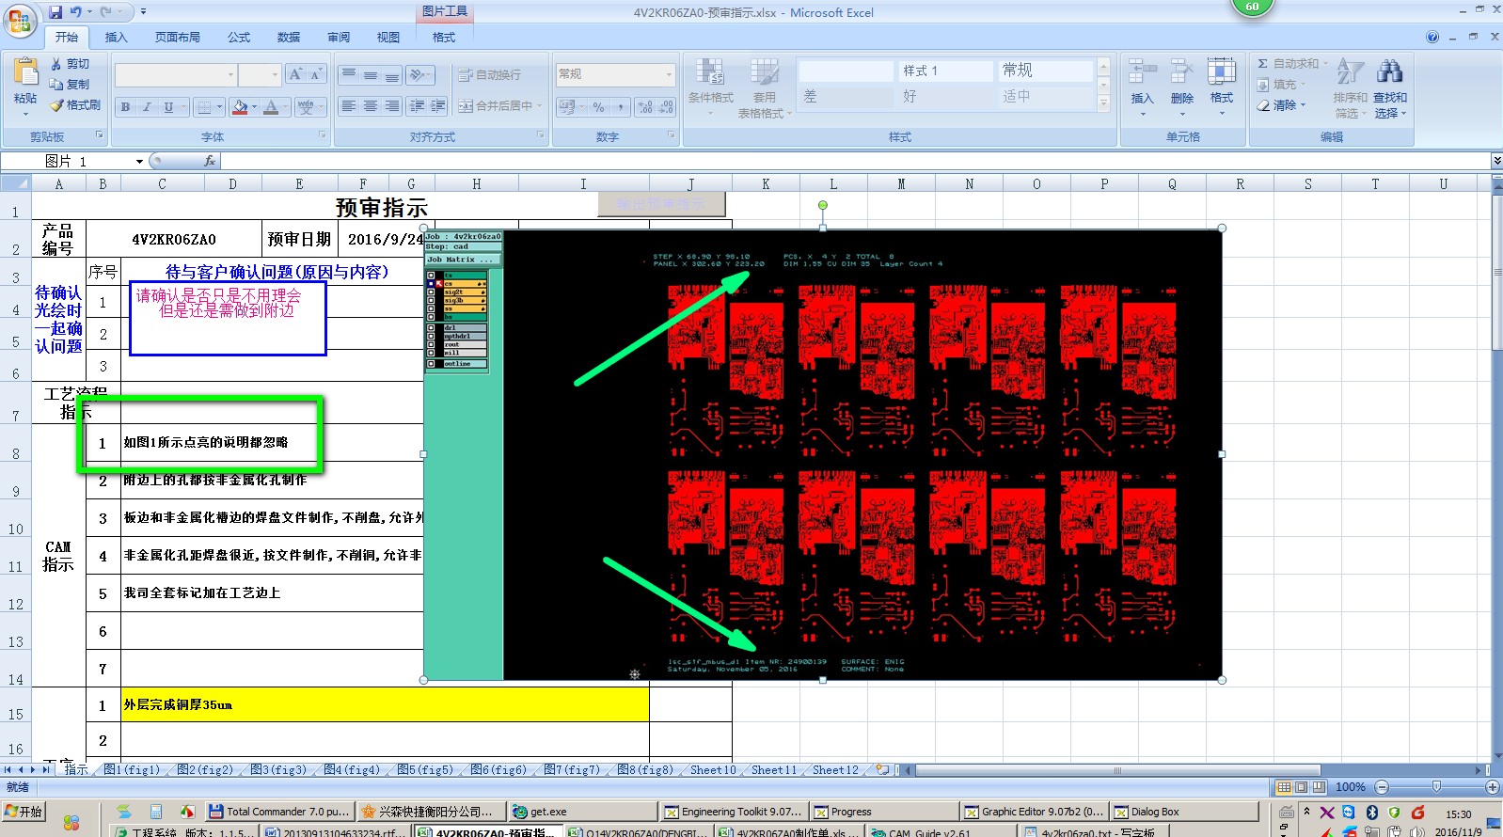This screenshot has height=837, width=1503.
Task: Apply cell borders icon
Action: (203, 107)
